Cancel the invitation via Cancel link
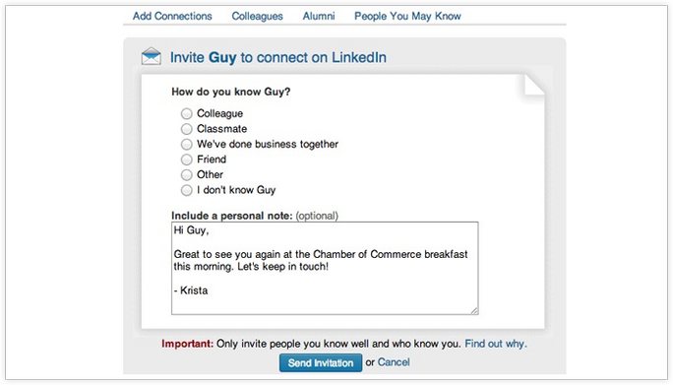The height and width of the screenshot is (385, 673). click(x=394, y=362)
